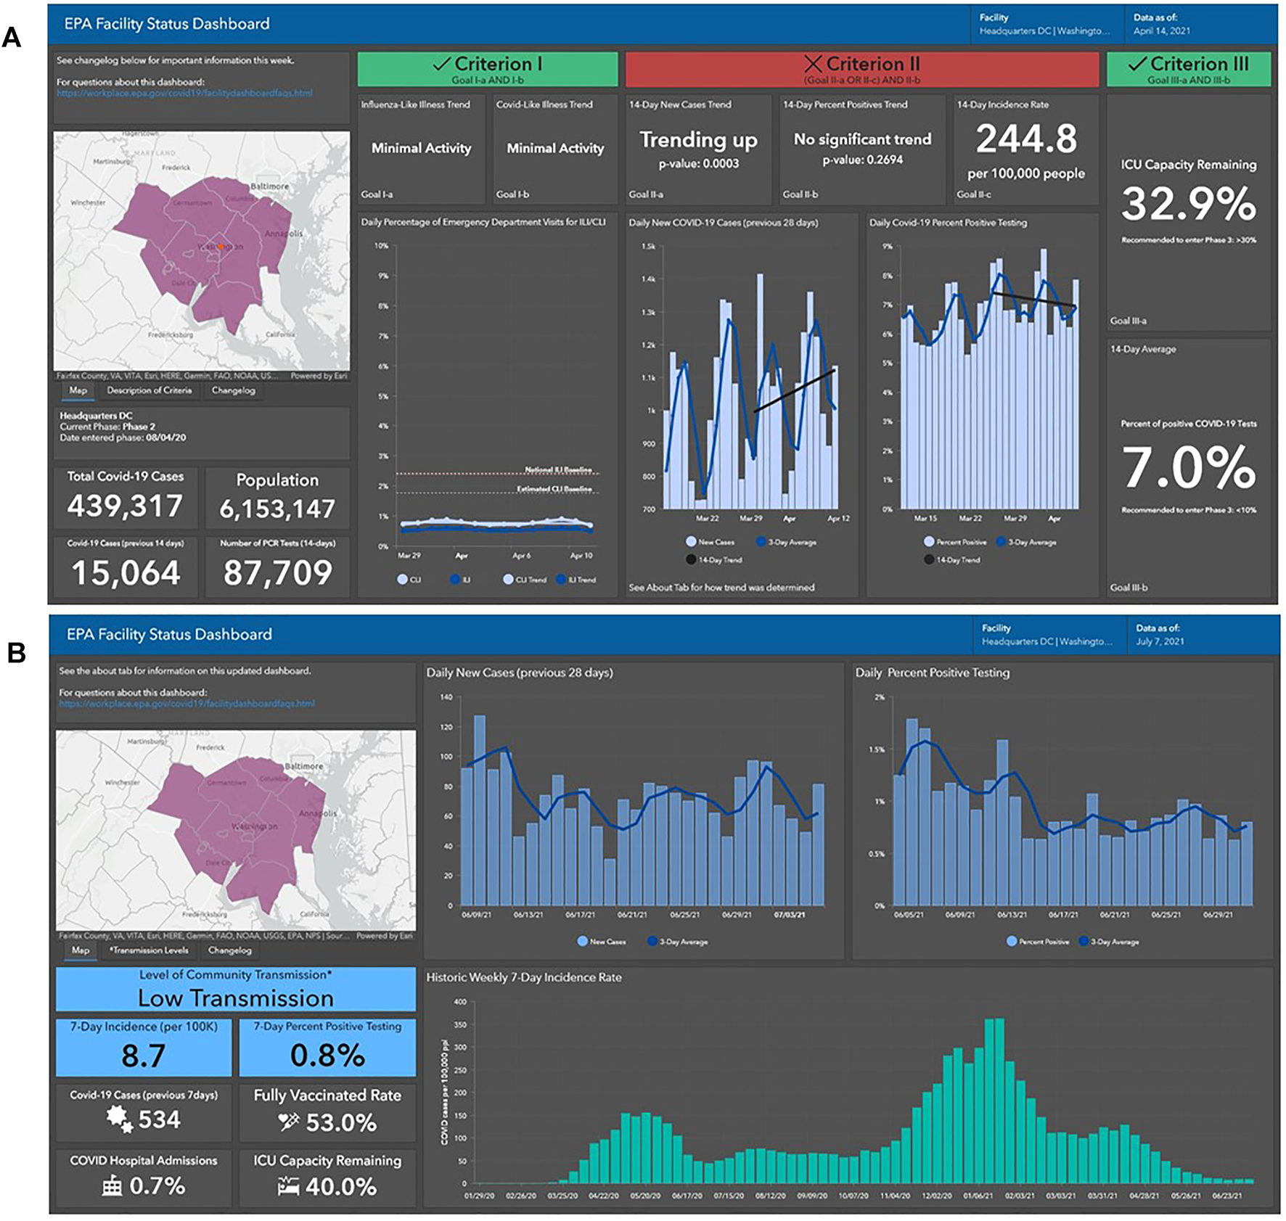
Task: Open the Description of Criteria tab
Action: [x=150, y=390]
